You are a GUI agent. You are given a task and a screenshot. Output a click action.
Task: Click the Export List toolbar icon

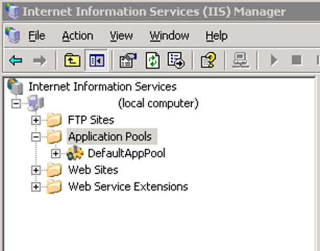(x=176, y=60)
